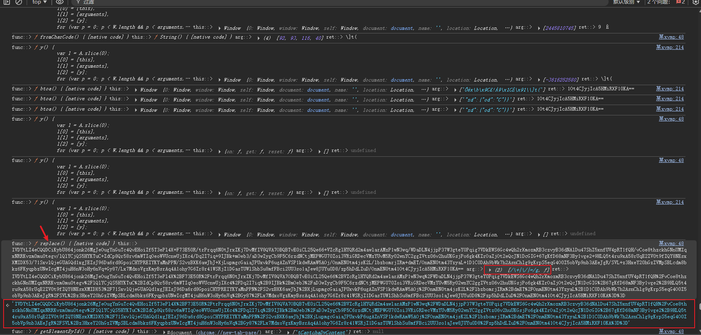Image resolution: width=701 pixels, height=335 pixels.
Task: Open the 默认级别 log level dropdown
Action: point(627,2)
